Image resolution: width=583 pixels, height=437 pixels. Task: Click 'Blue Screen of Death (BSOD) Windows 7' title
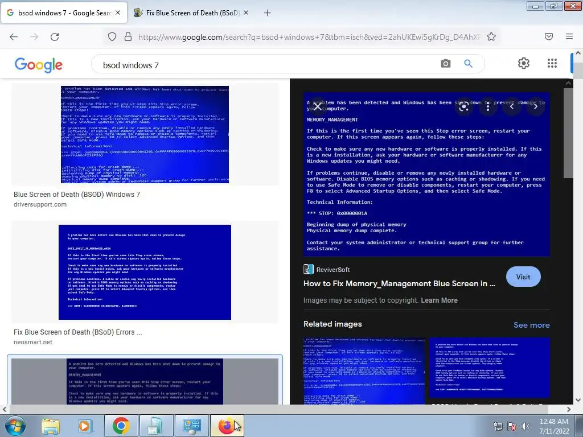[77, 195]
